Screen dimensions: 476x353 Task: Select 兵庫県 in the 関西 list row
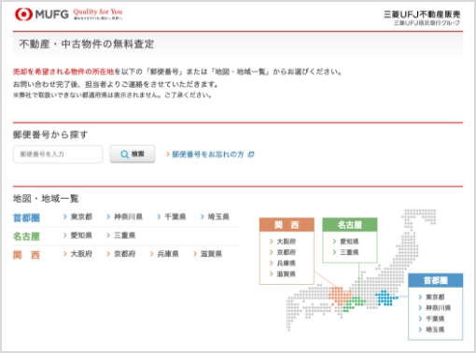[x=168, y=254]
